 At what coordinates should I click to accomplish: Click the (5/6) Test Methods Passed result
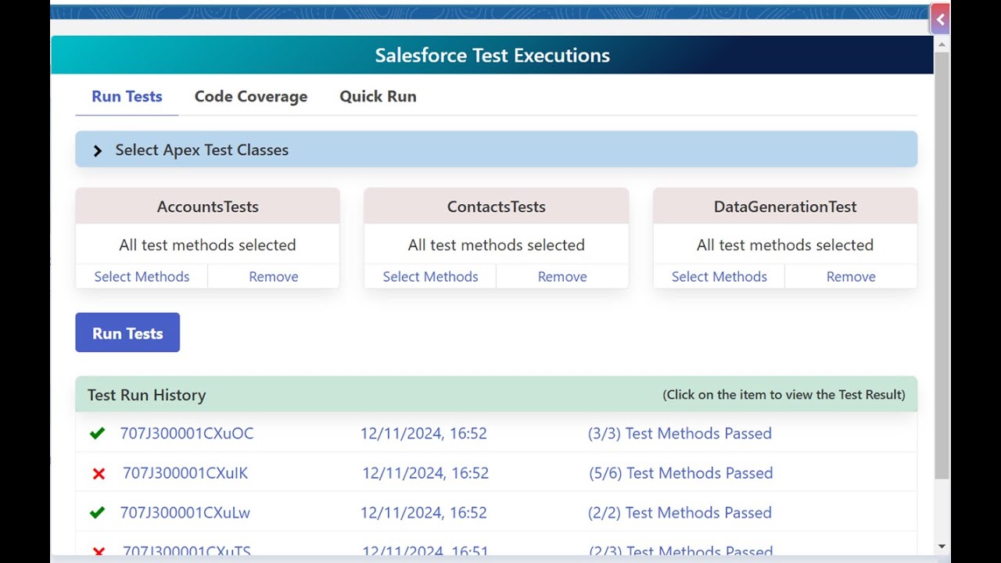(681, 473)
